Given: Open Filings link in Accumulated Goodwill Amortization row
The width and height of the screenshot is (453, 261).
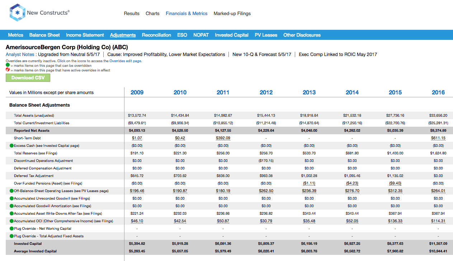Looking at the screenshot, I should point(85,206).
